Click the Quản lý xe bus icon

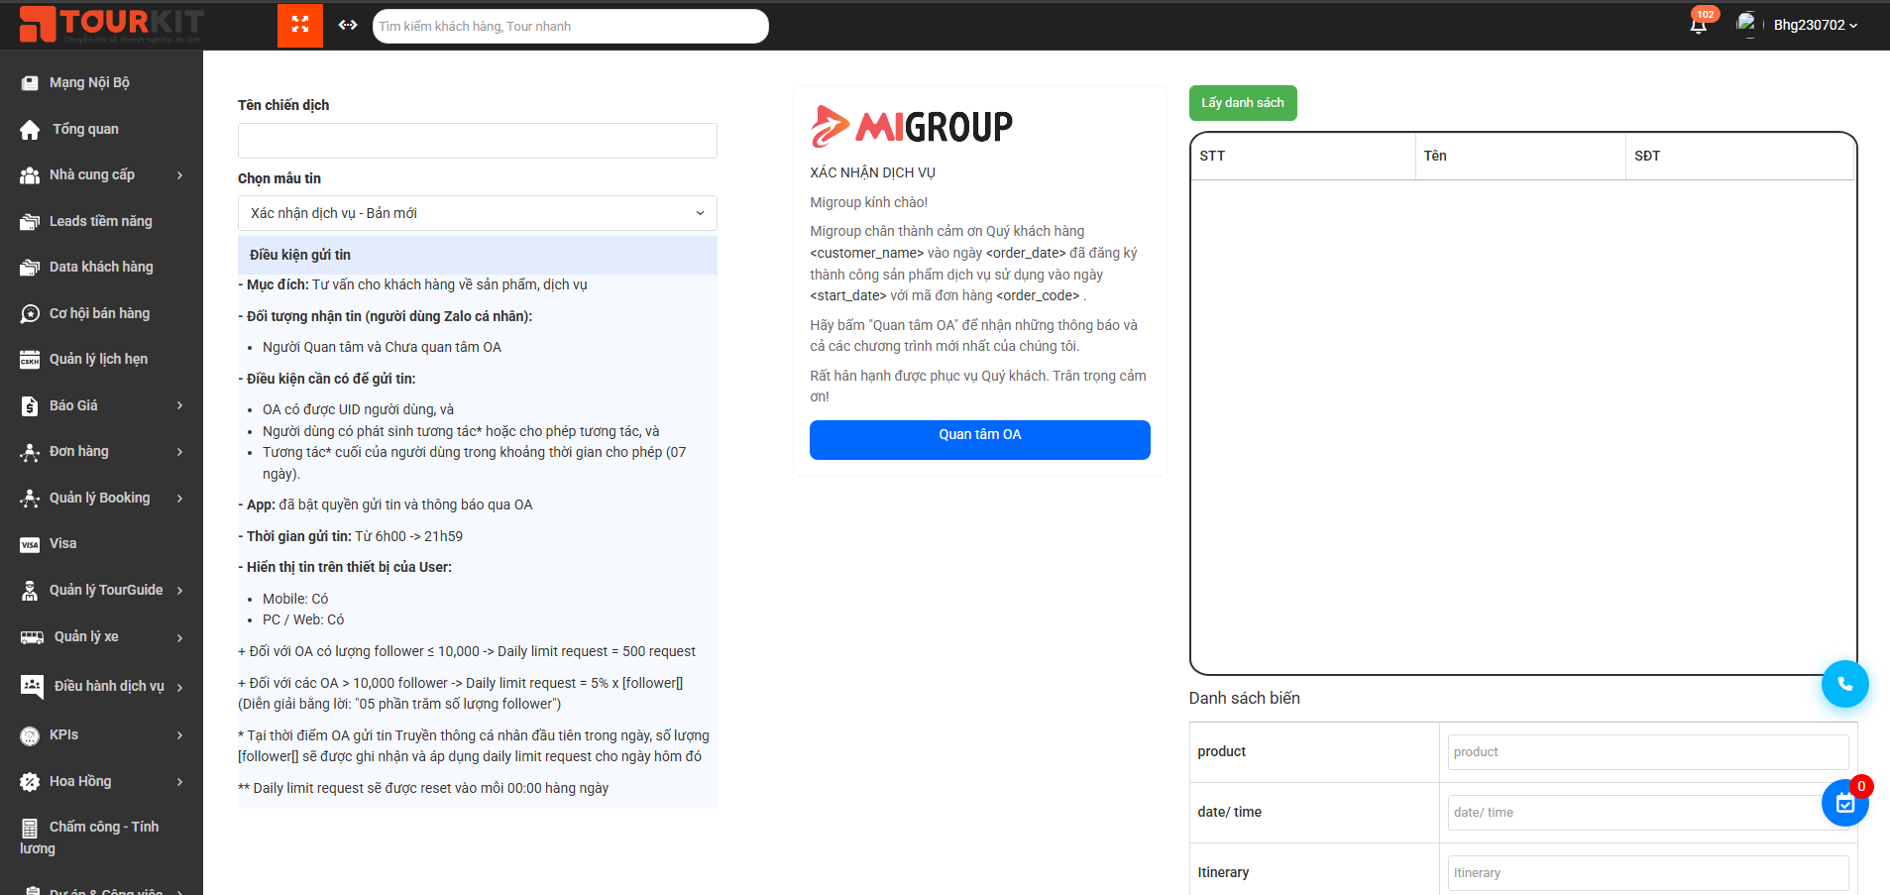click(x=32, y=637)
